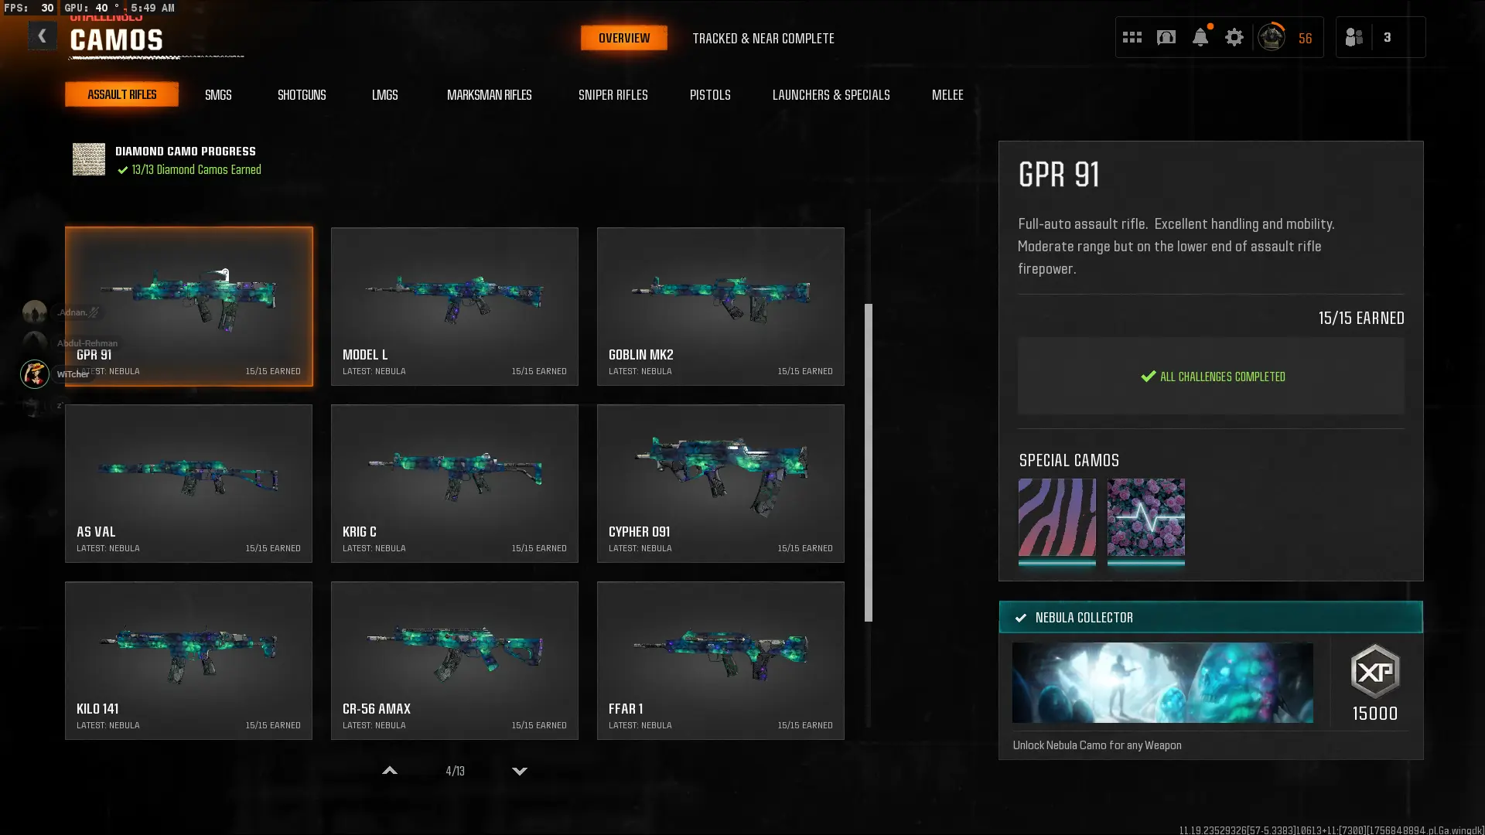Click the Diamond Camo Progress swatch icon
The height and width of the screenshot is (835, 1485).
[x=89, y=159]
